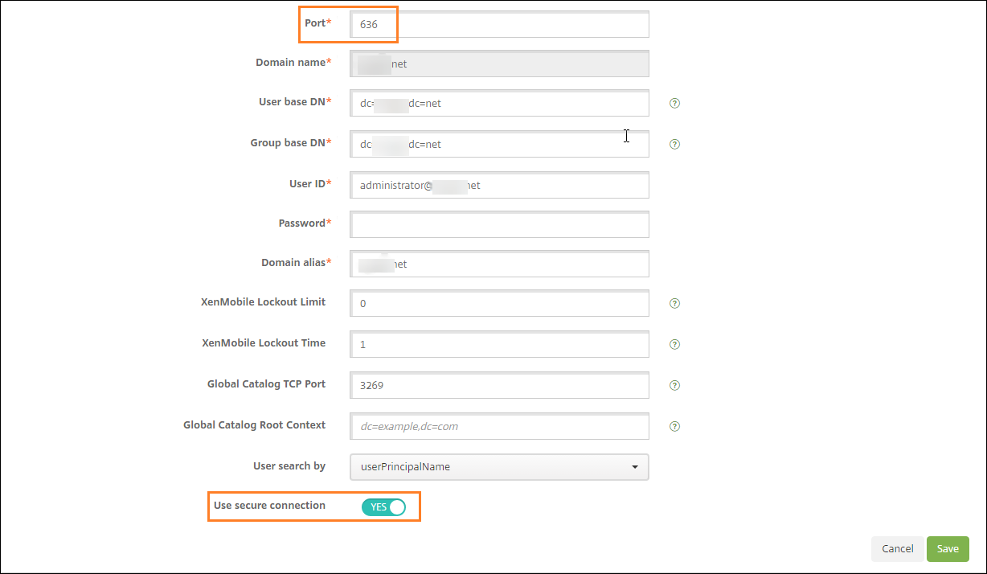Focus the Password input field
Image resolution: width=987 pixels, height=574 pixels.
[x=499, y=225]
